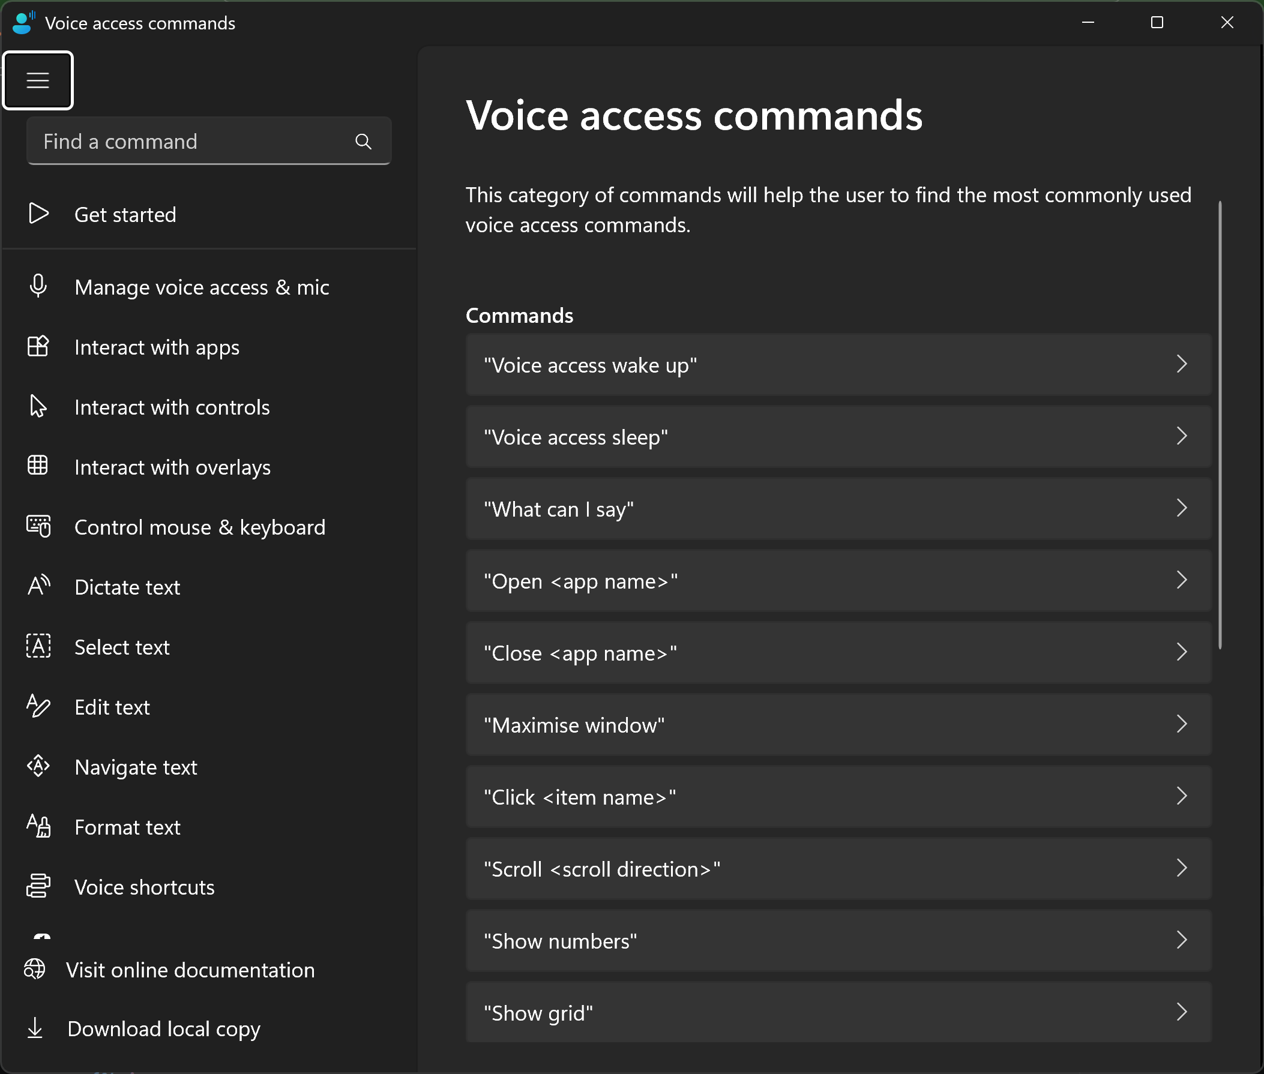Select the Select text icon
Viewport: 1264px width, 1074px height.
pos(38,646)
